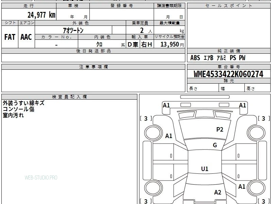The height and width of the screenshot is (204, 272).
Task: Click the 譲渡書類期限 header
Action: point(169,6)
